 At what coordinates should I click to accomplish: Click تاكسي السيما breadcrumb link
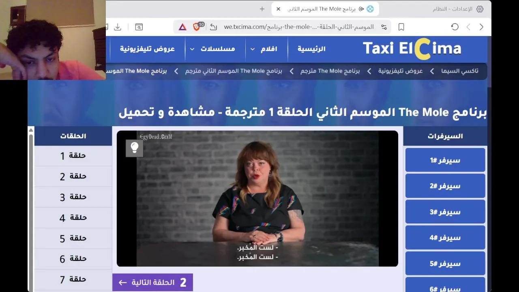459,71
